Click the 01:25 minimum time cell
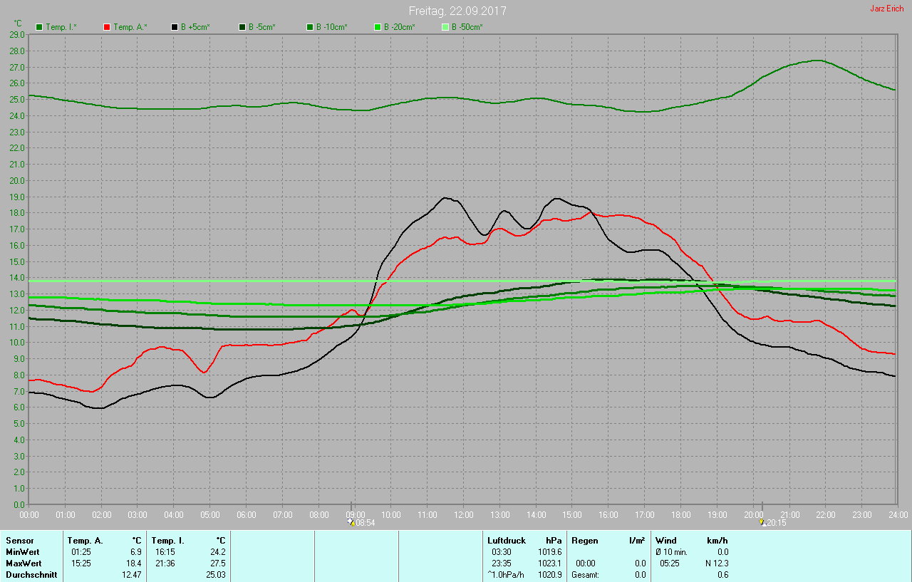This screenshot has width=912, height=582. click(x=81, y=552)
